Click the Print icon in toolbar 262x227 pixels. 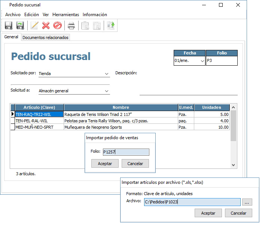(x=71, y=26)
